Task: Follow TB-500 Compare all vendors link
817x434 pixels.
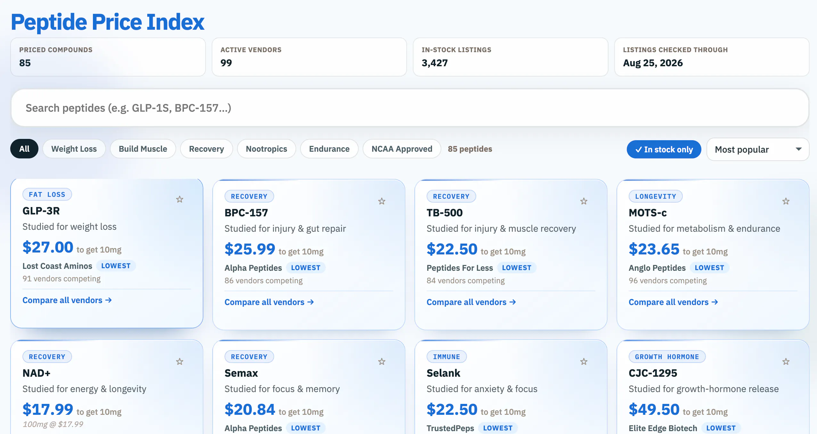Action: (471, 302)
